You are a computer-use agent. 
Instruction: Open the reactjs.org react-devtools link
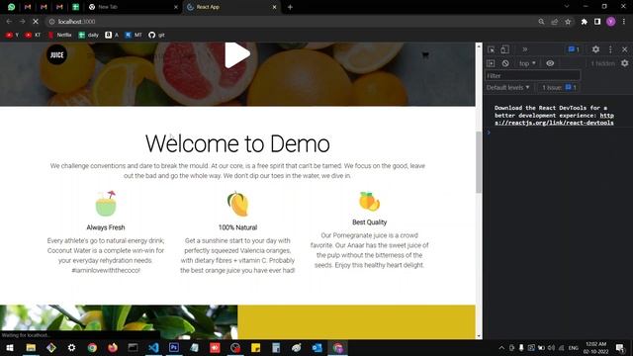(554, 119)
